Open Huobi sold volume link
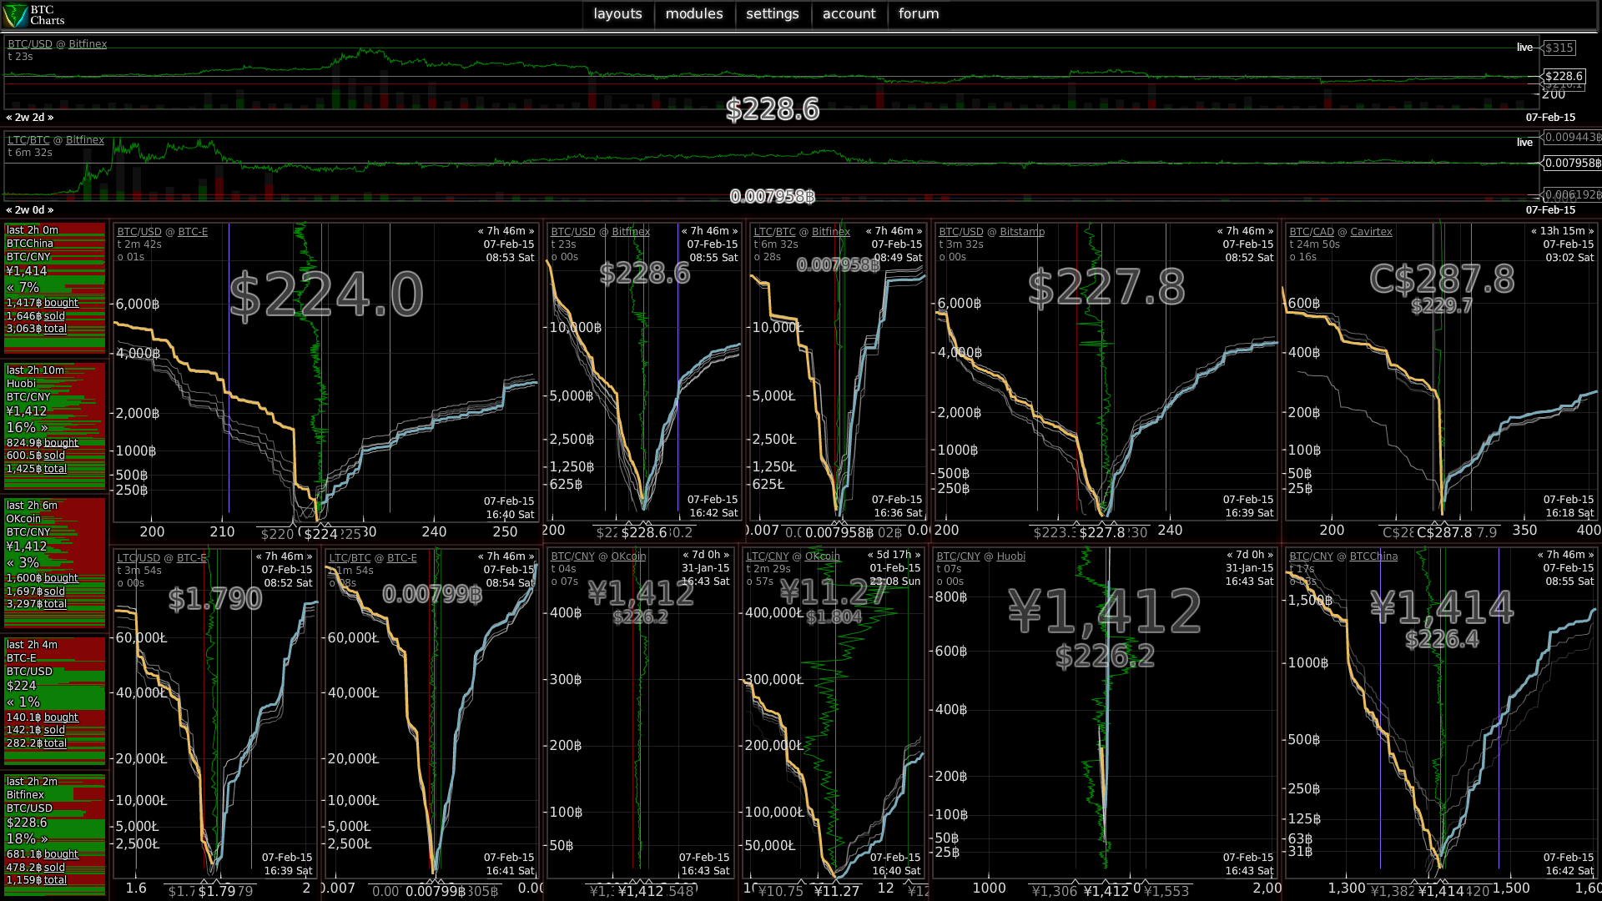 click(54, 456)
